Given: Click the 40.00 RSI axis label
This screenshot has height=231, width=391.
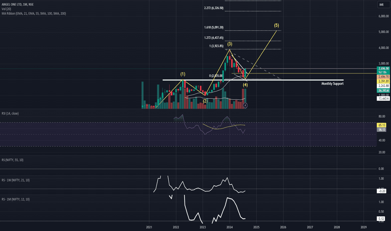Looking at the screenshot, I should tap(382, 140).
